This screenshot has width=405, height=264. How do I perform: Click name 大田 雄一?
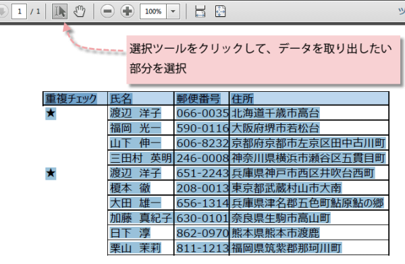point(136,203)
